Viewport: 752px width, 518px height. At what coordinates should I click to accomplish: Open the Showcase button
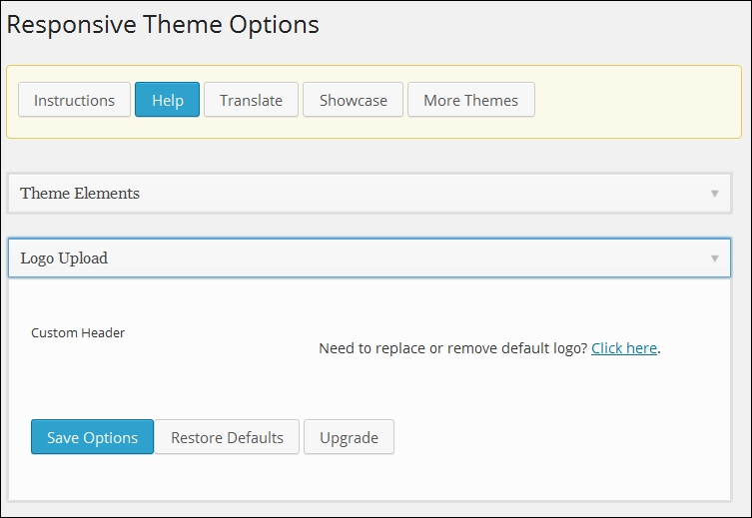353,100
